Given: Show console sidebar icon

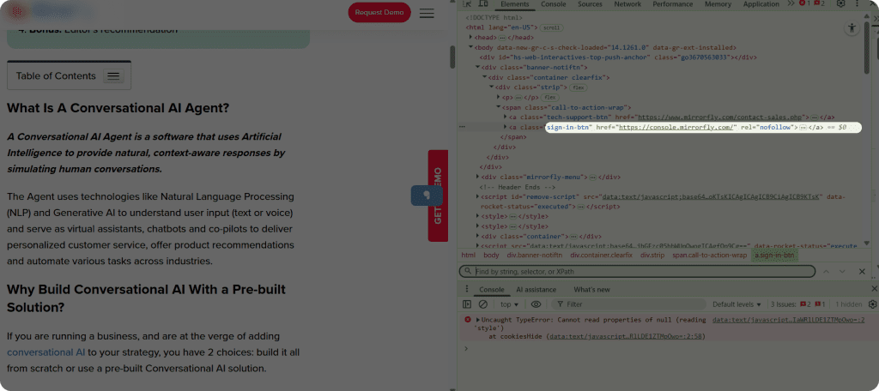Looking at the screenshot, I should tap(467, 304).
